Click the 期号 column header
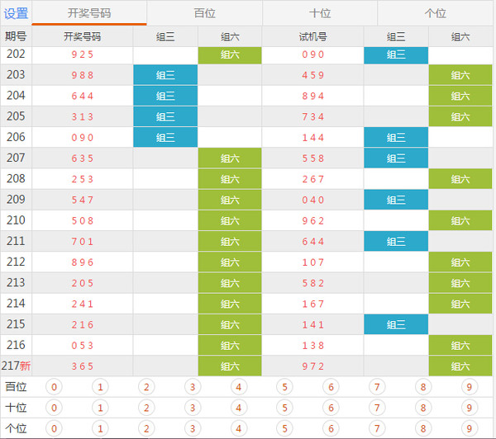This screenshot has width=496, height=439. tap(16, 36)
